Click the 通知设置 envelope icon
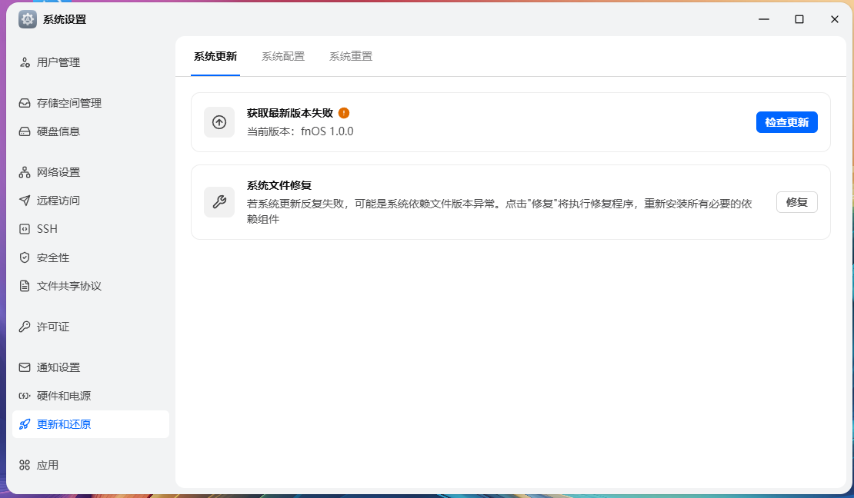 [25, 367]
